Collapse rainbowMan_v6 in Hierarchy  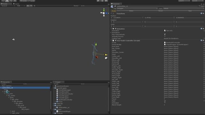[x=1, y=88]
